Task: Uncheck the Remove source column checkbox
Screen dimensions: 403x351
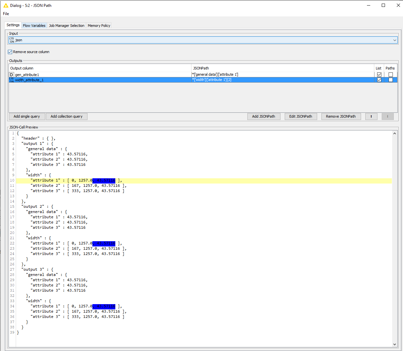Action: (10, 52)
